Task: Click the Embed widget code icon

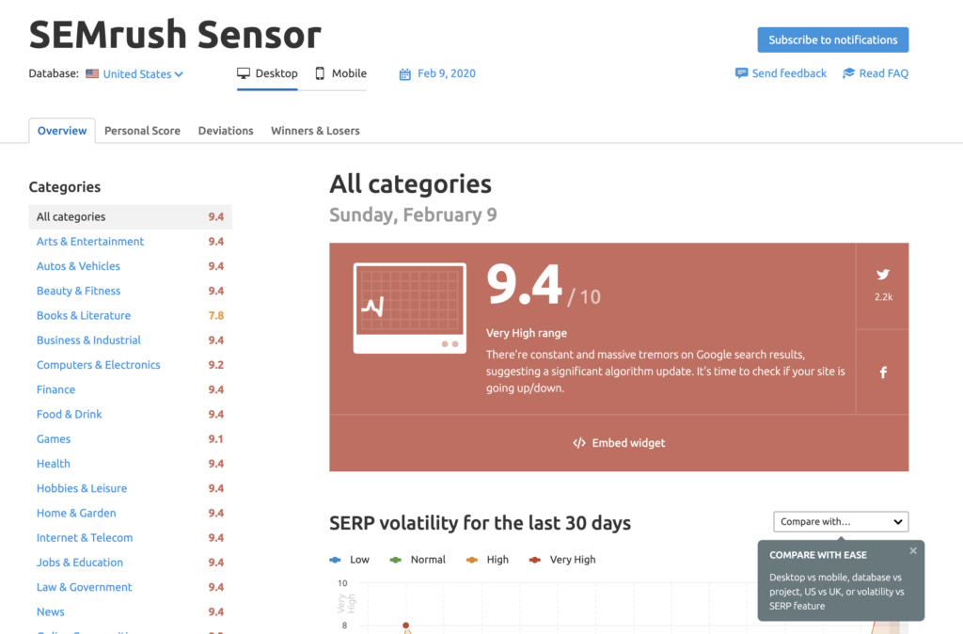Action: 579,443
